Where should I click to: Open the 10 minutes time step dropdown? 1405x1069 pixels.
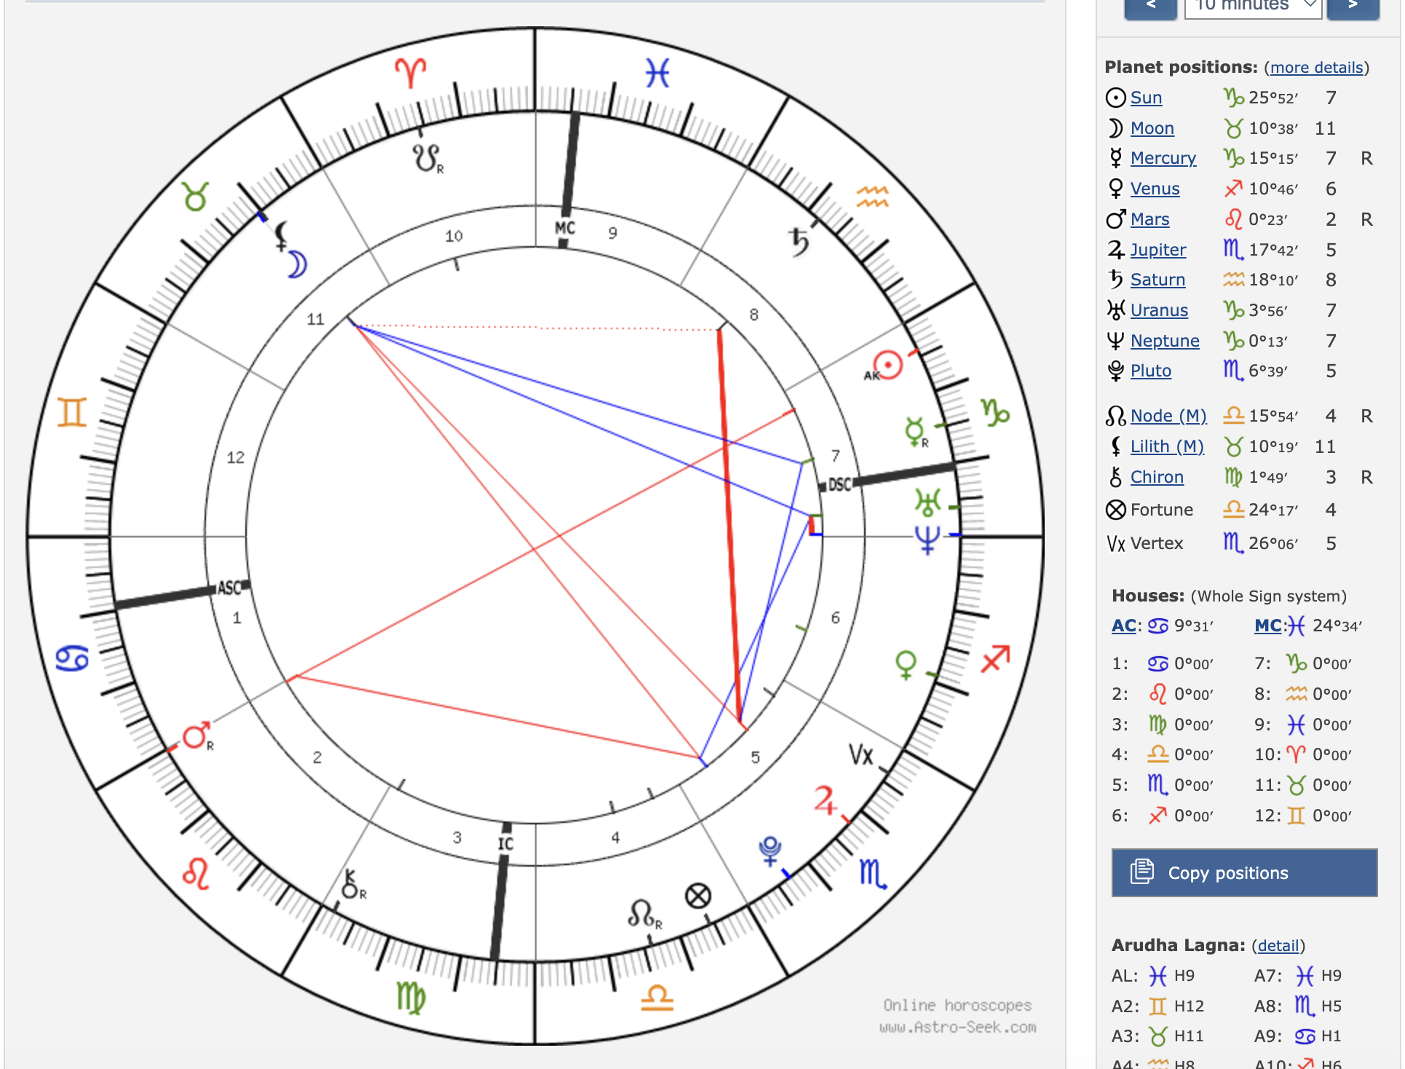coord(1252,6)
